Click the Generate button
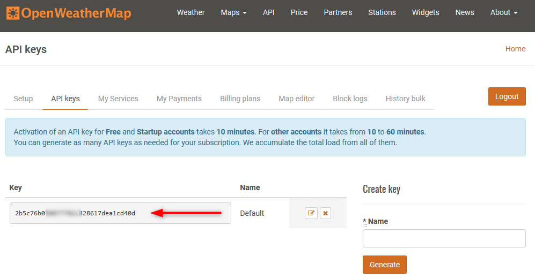 click(x=385, y=265)
